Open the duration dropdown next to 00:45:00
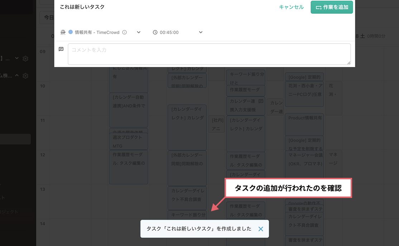 [x=200, y=32]
